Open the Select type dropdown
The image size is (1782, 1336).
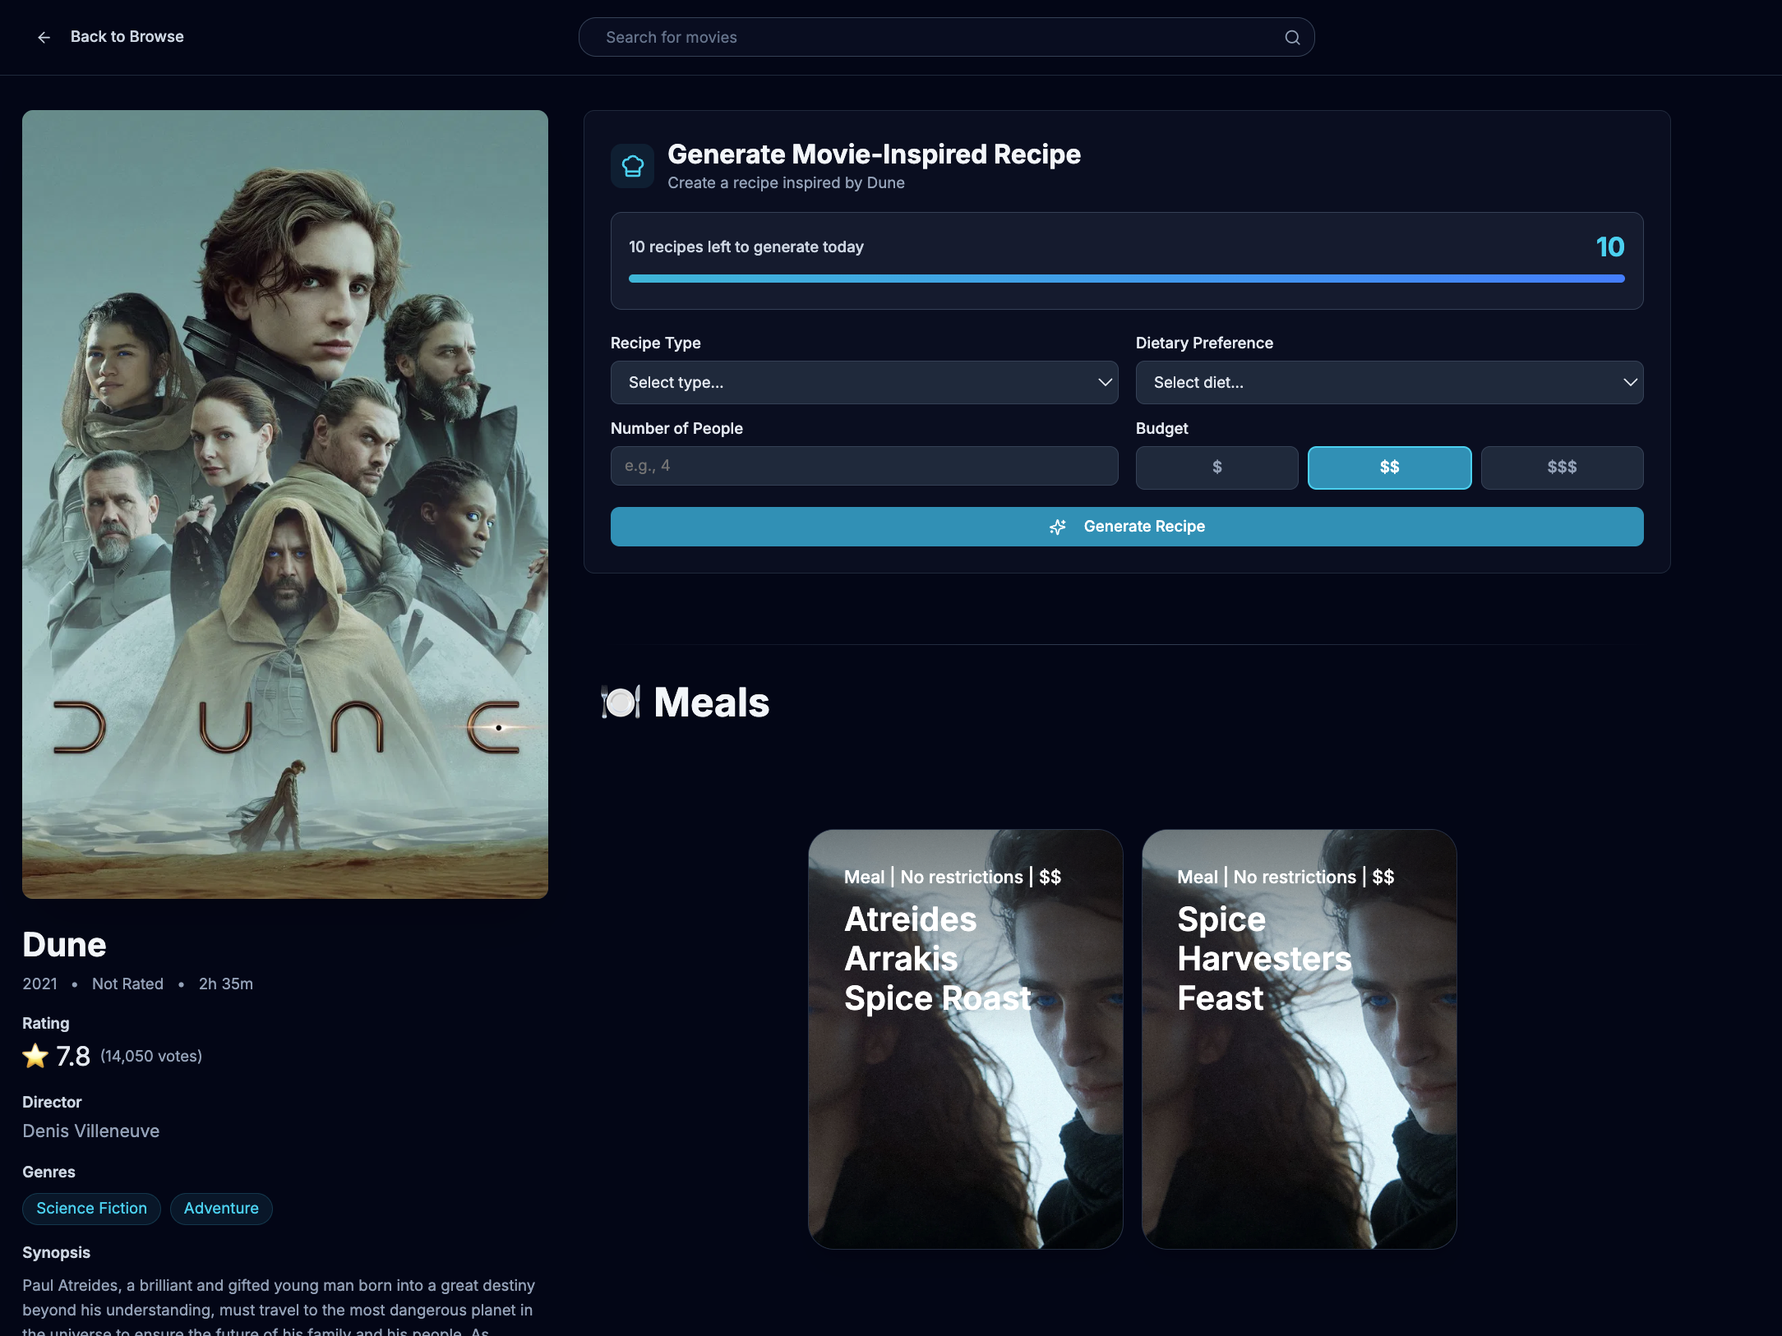coord(863,382)
